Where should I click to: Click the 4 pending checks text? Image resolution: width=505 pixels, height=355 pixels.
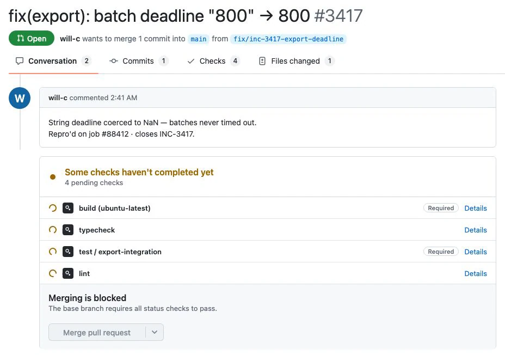94,182
